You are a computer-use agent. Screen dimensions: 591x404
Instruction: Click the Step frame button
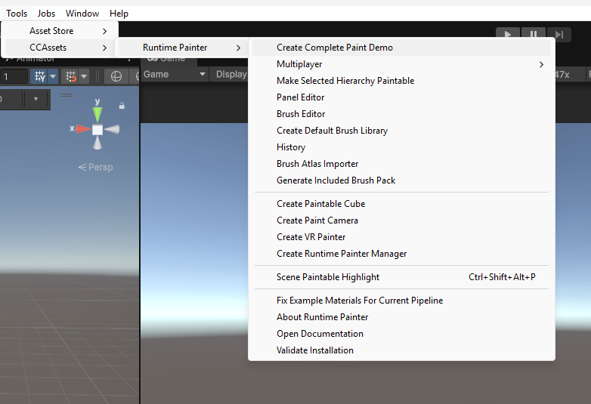(x=559, y=34)
